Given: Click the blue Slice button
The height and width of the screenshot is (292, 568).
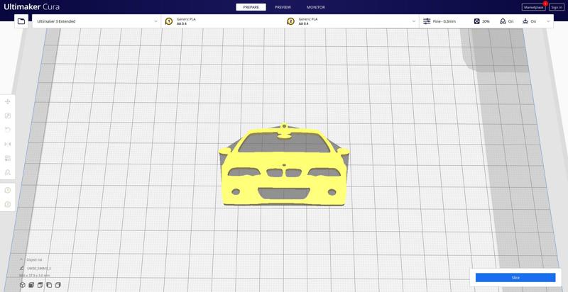Looking at the screenshot, I should (x=515, y=278).
